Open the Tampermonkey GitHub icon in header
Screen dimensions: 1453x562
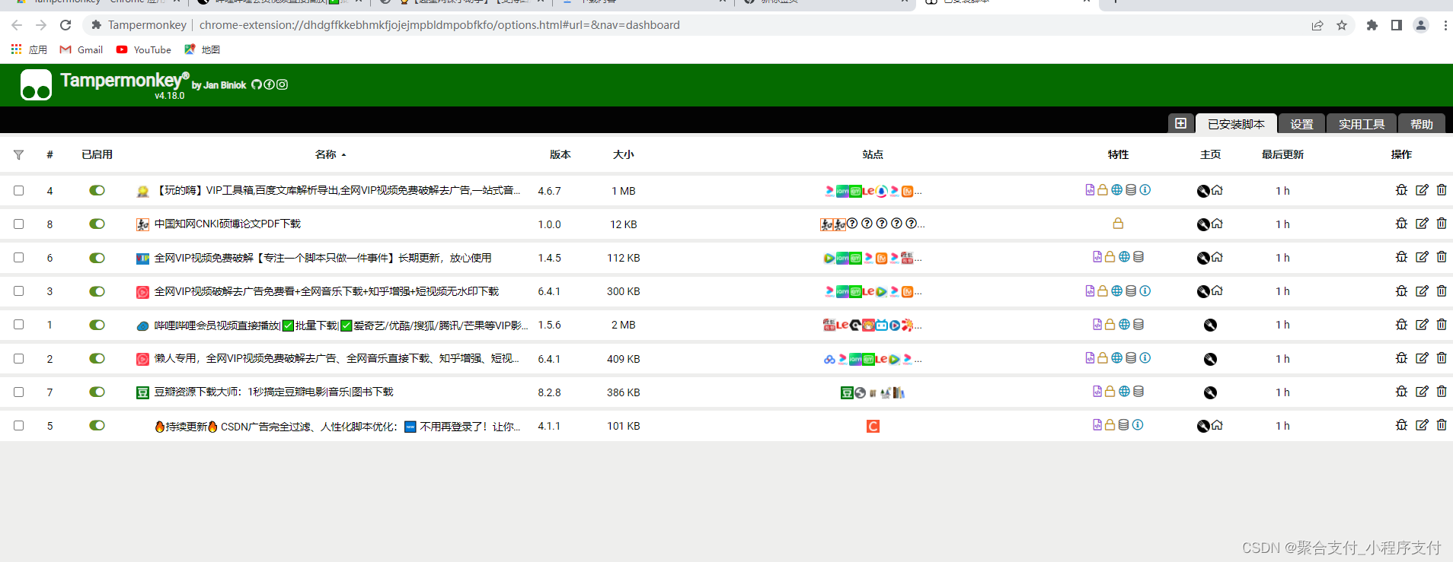click(x=257, y=84)
